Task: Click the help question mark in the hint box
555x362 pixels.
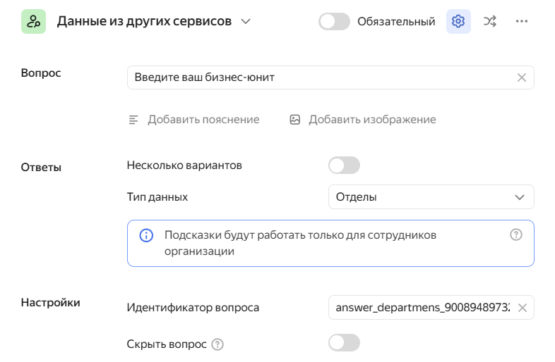Action: point(516,235)
